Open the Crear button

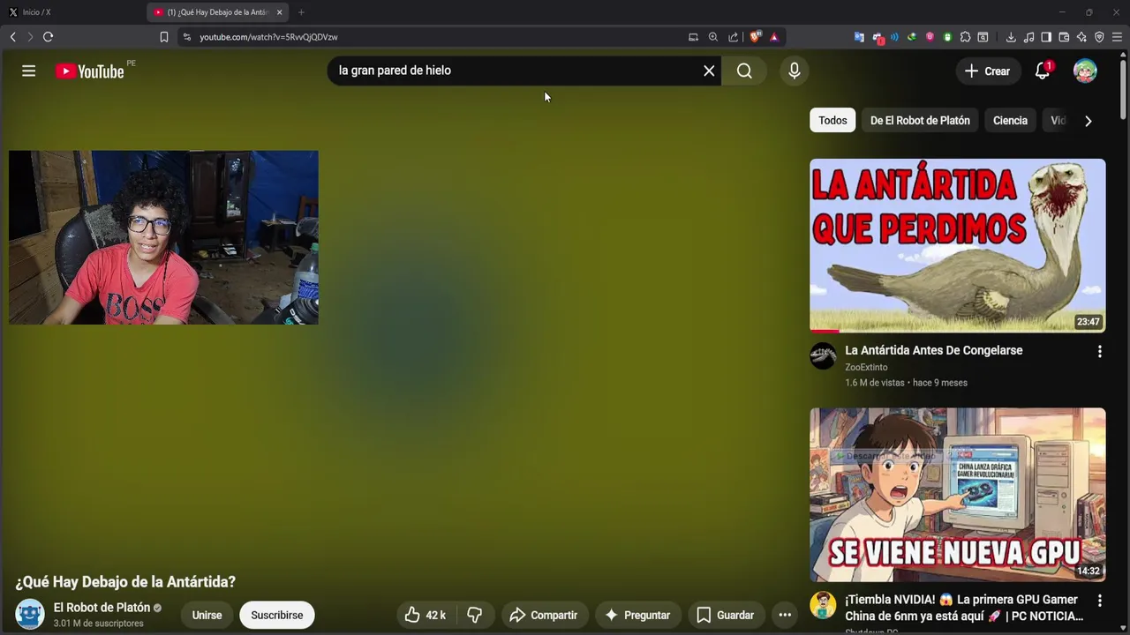click(x=988, y=71)
